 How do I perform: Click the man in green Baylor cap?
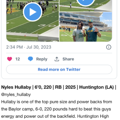[92, 31]
